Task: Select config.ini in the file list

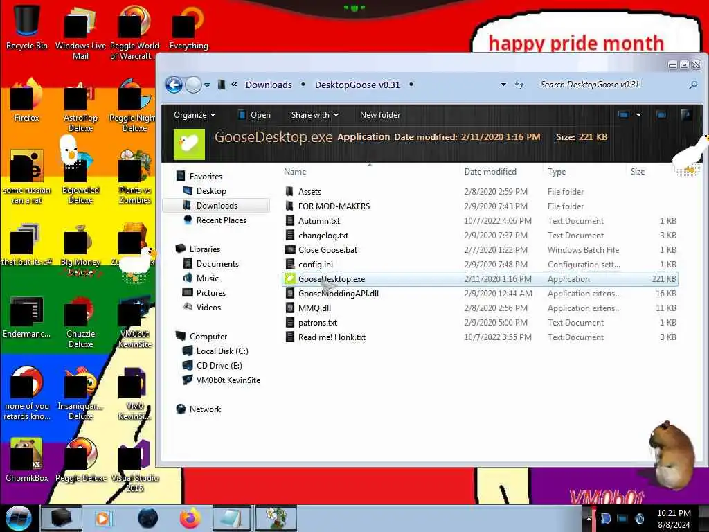Action: click(x=315, y=264)
